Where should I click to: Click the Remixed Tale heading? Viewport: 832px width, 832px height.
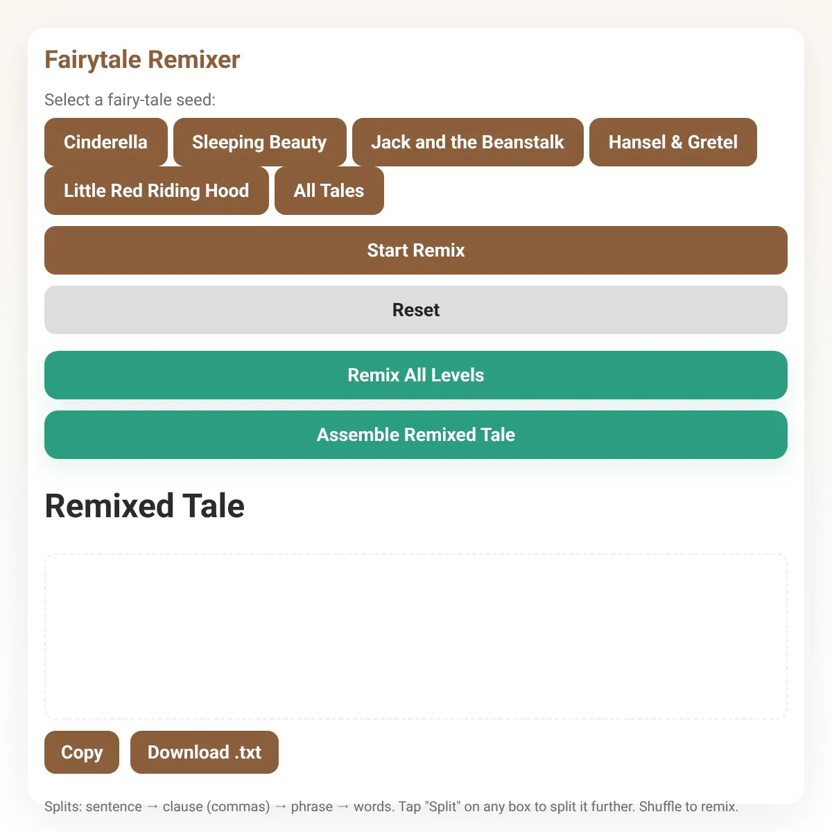click(x=145, y=506)
